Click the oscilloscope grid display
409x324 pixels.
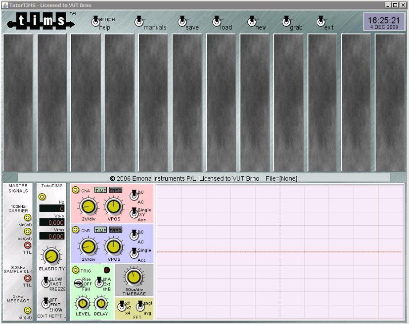(279, 251)
